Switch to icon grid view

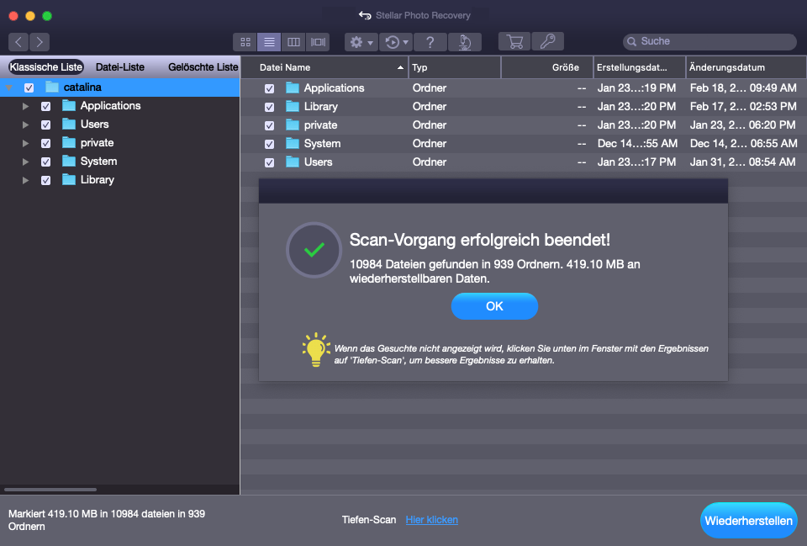tap(245, 42)
